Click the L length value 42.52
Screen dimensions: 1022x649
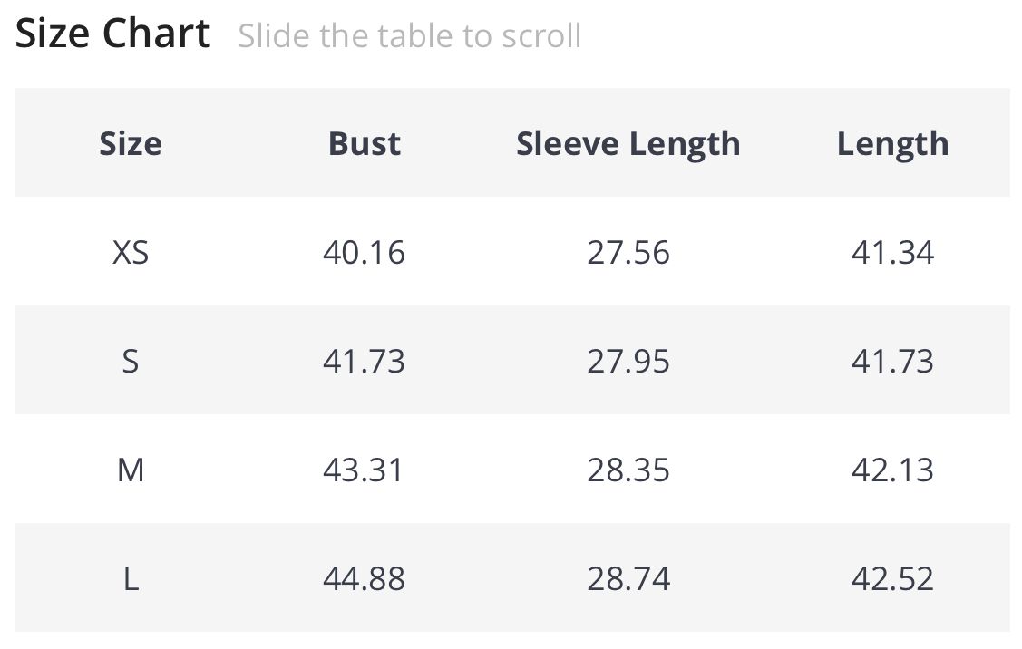click(x=892, y=578)
